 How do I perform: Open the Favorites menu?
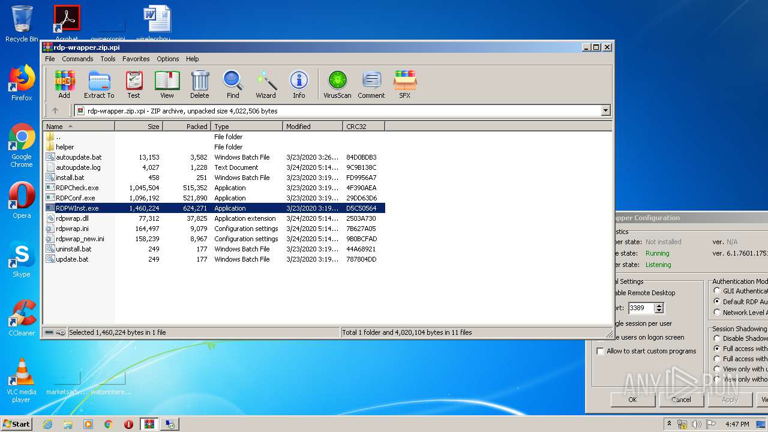click(x=136, y=59)
